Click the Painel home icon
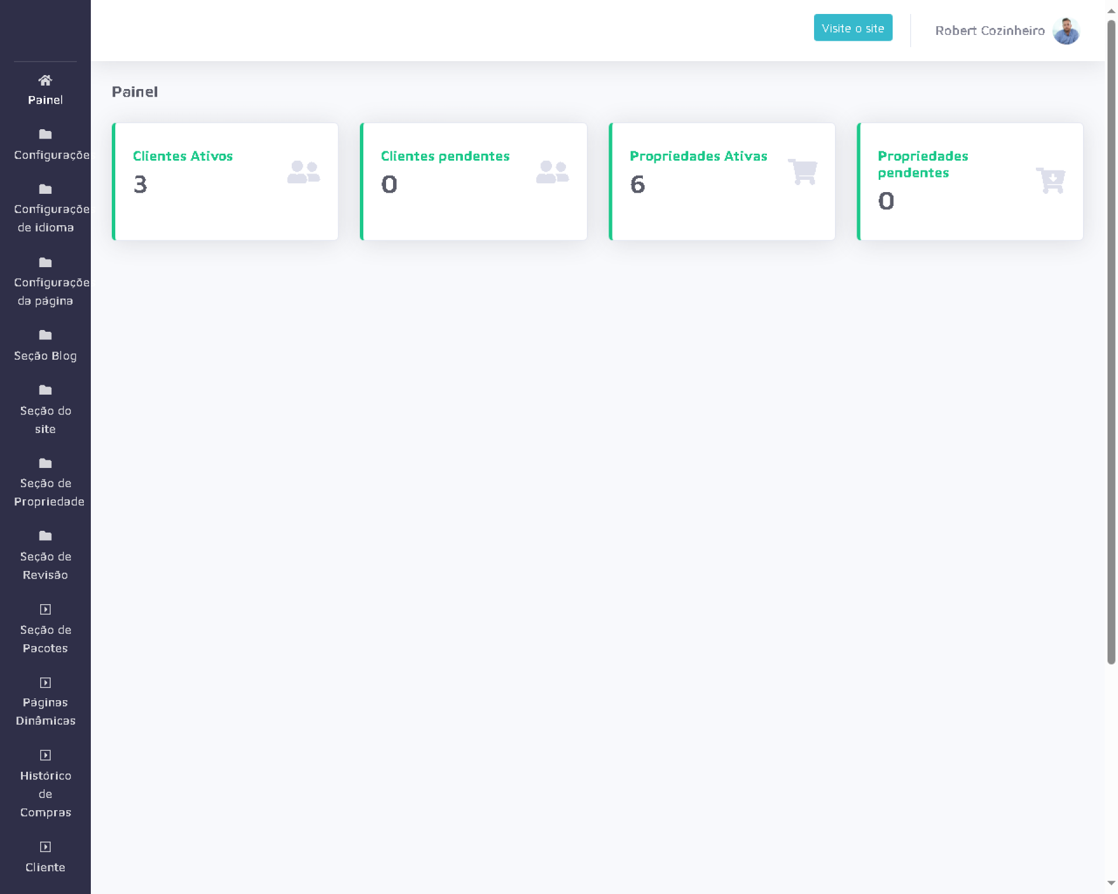This screenshot has height=894, width=1118. (x=45, y=80)
